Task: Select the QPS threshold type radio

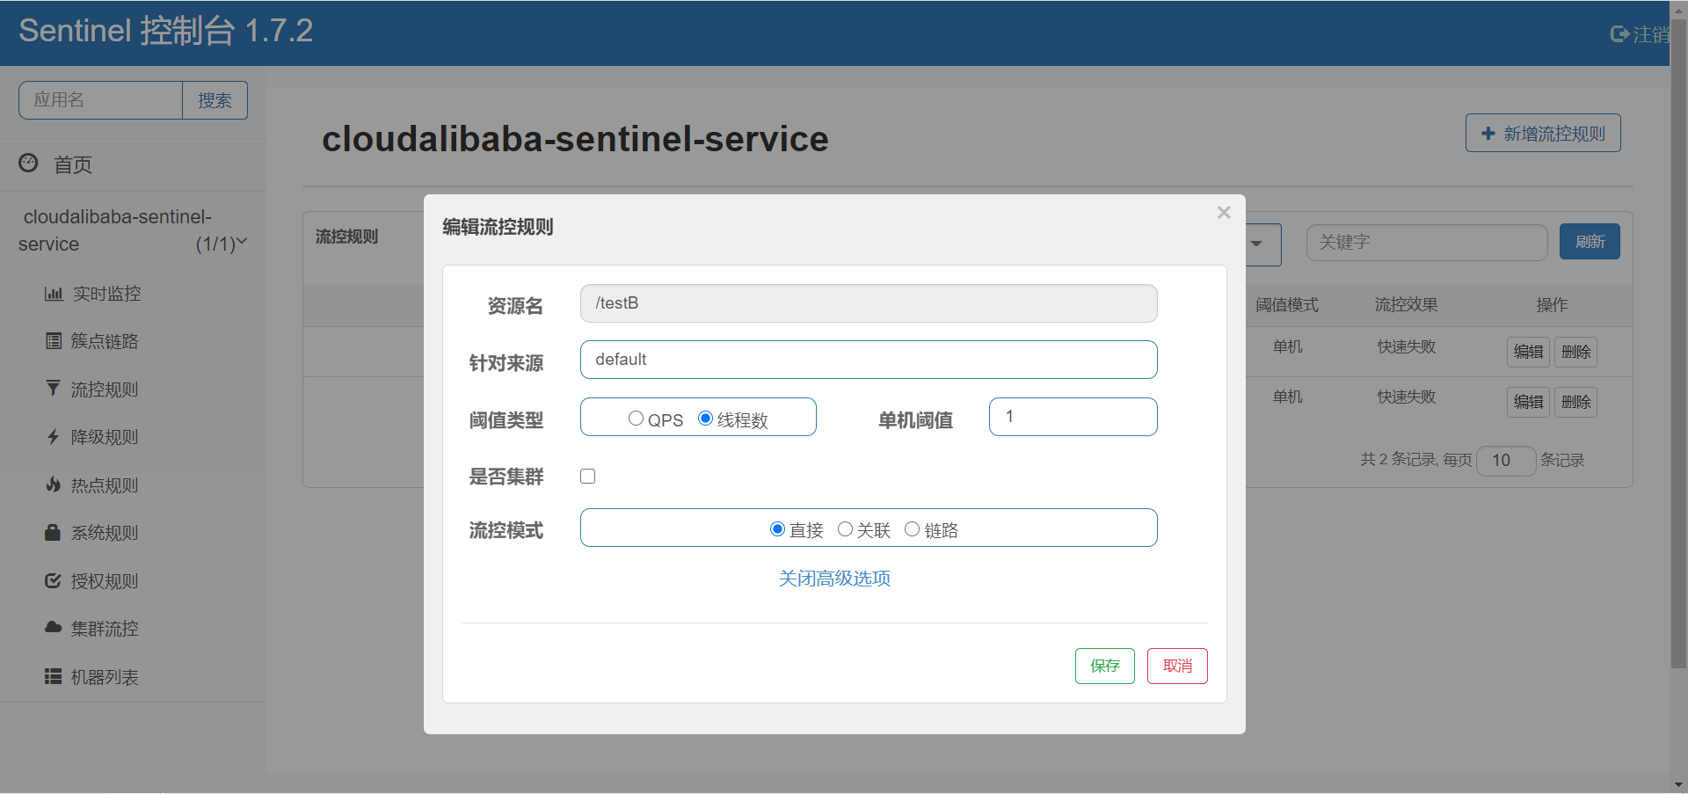Action: tap(636, 419)
